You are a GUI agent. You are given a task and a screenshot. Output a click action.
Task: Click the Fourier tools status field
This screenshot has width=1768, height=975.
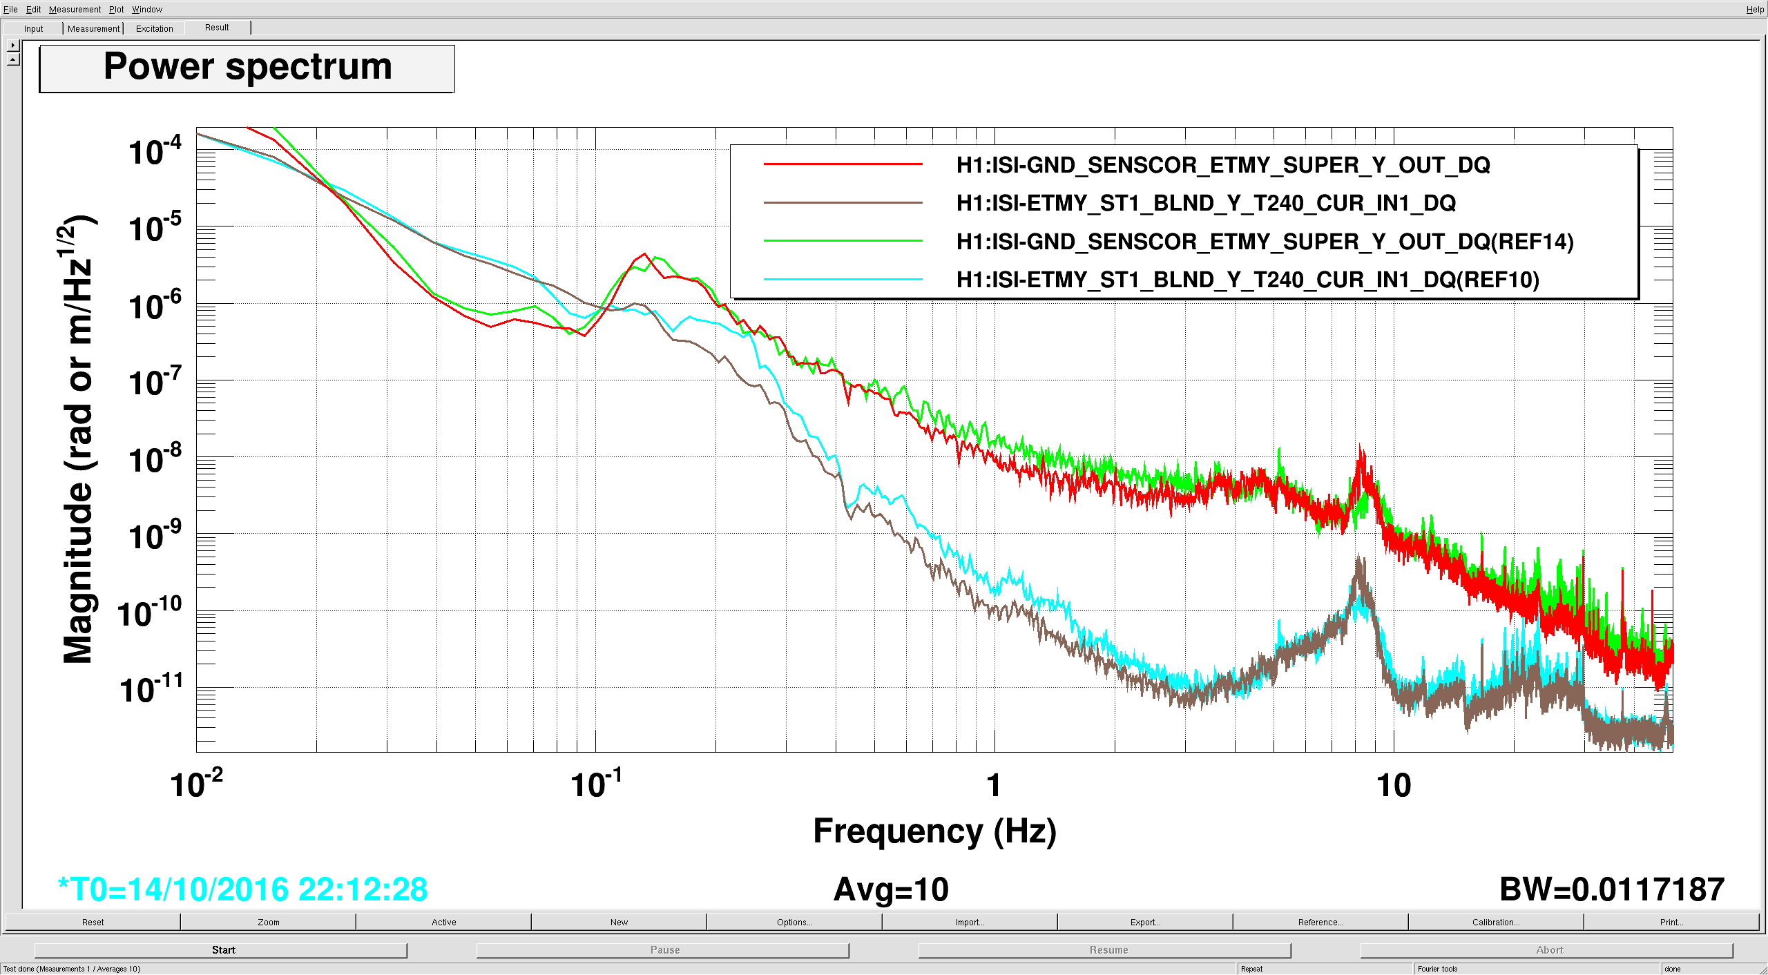(x=1537, y=969)
